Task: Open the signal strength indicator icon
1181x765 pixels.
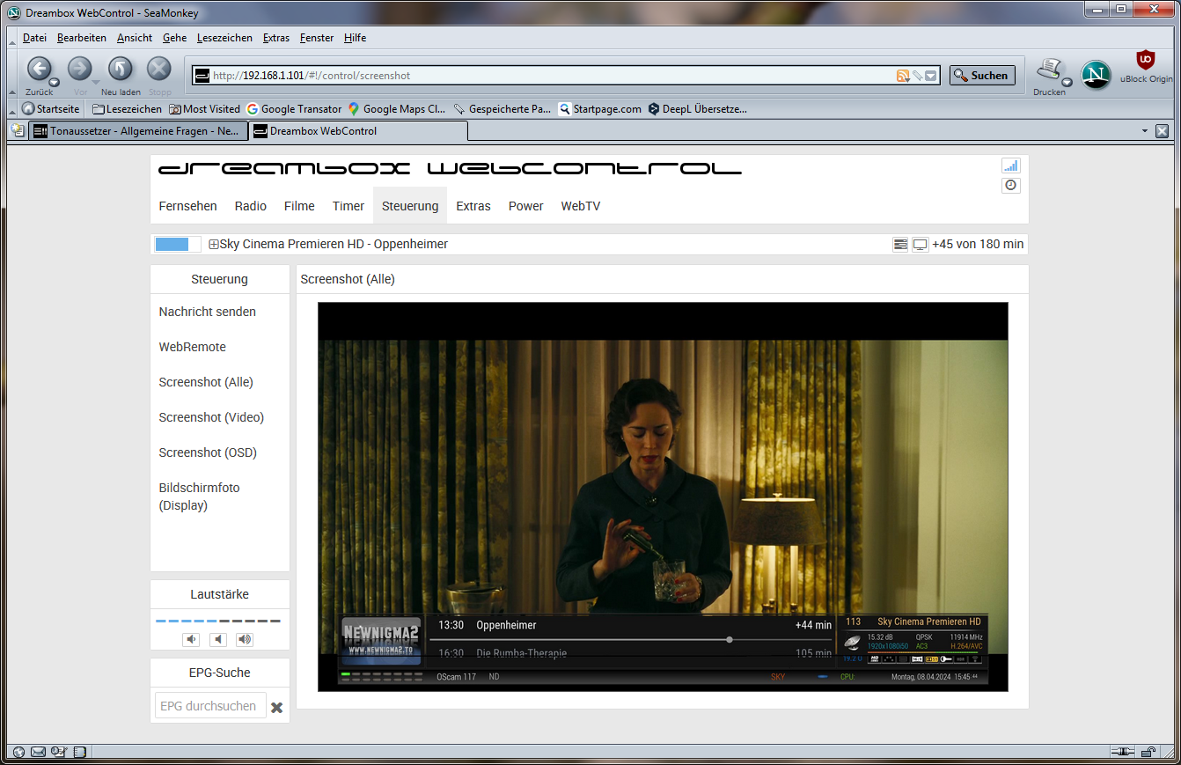Action: pyautogui.click(x=1010, y=166)
